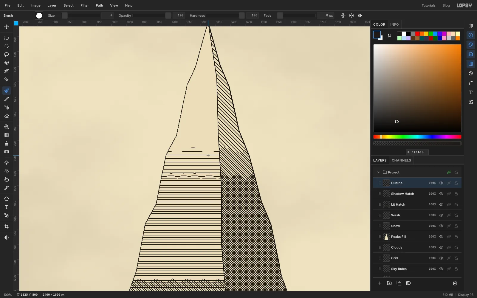Select the Eraser tool

[7, 116]
